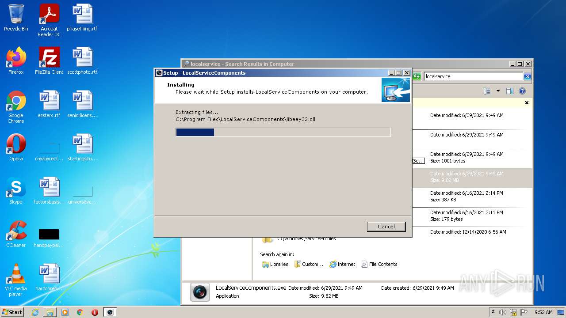Screen dimensions: 566x318
Task: Refresh the Explorer address bar
Action: click(x=417, y=76)
